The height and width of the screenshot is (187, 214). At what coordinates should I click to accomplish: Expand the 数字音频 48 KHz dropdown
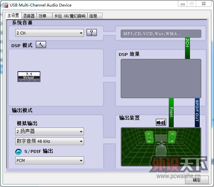click(x=49, y=141)
